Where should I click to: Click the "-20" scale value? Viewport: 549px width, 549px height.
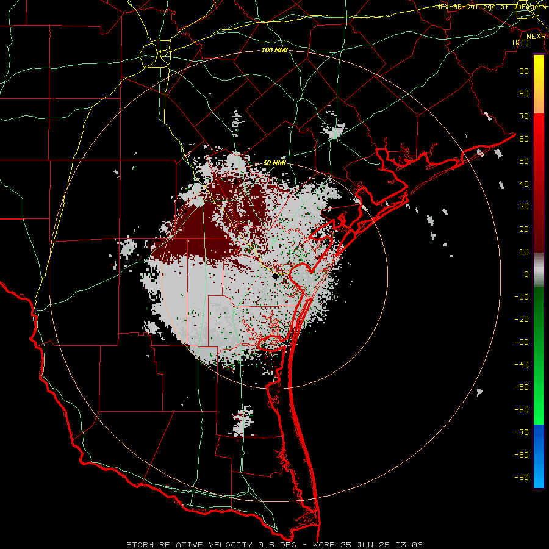522,320
